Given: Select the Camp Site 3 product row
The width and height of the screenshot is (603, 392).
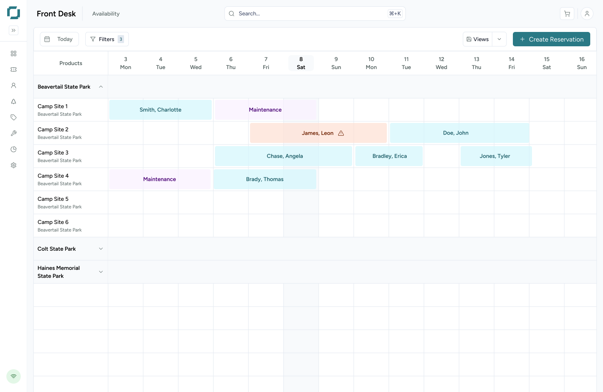Looking at the screenshot, I should coord(71,156).
